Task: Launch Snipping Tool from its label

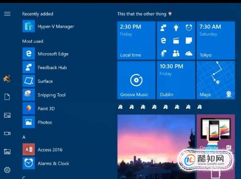Action: tap(52, 95)
